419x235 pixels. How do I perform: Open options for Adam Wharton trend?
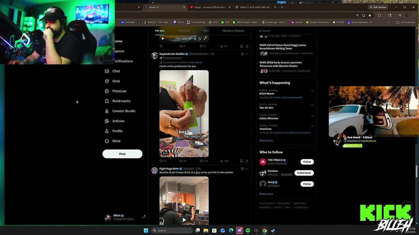312,115
